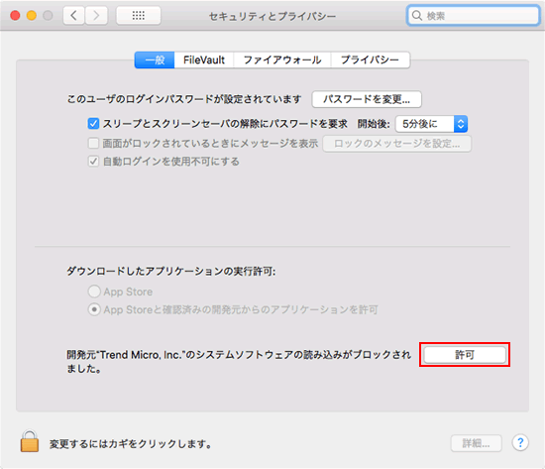This screenshot has width=545, height=469.
Task: Switch to the ファイアウォール tab
Action: [x=282, y=60]
